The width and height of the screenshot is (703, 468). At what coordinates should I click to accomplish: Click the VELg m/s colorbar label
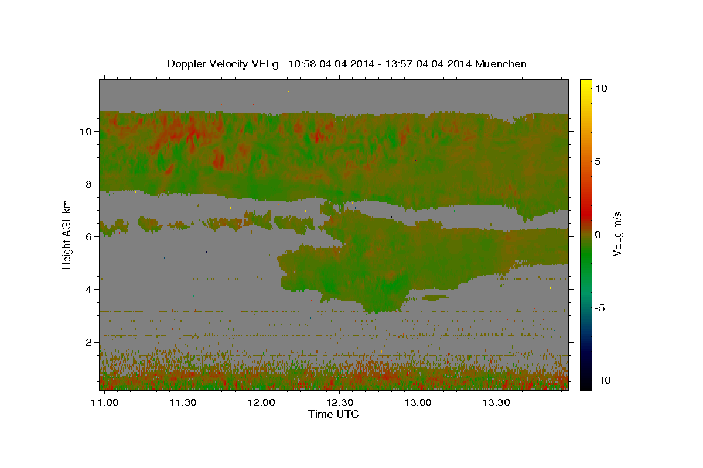pyautogui.click(x=617, y=235)
